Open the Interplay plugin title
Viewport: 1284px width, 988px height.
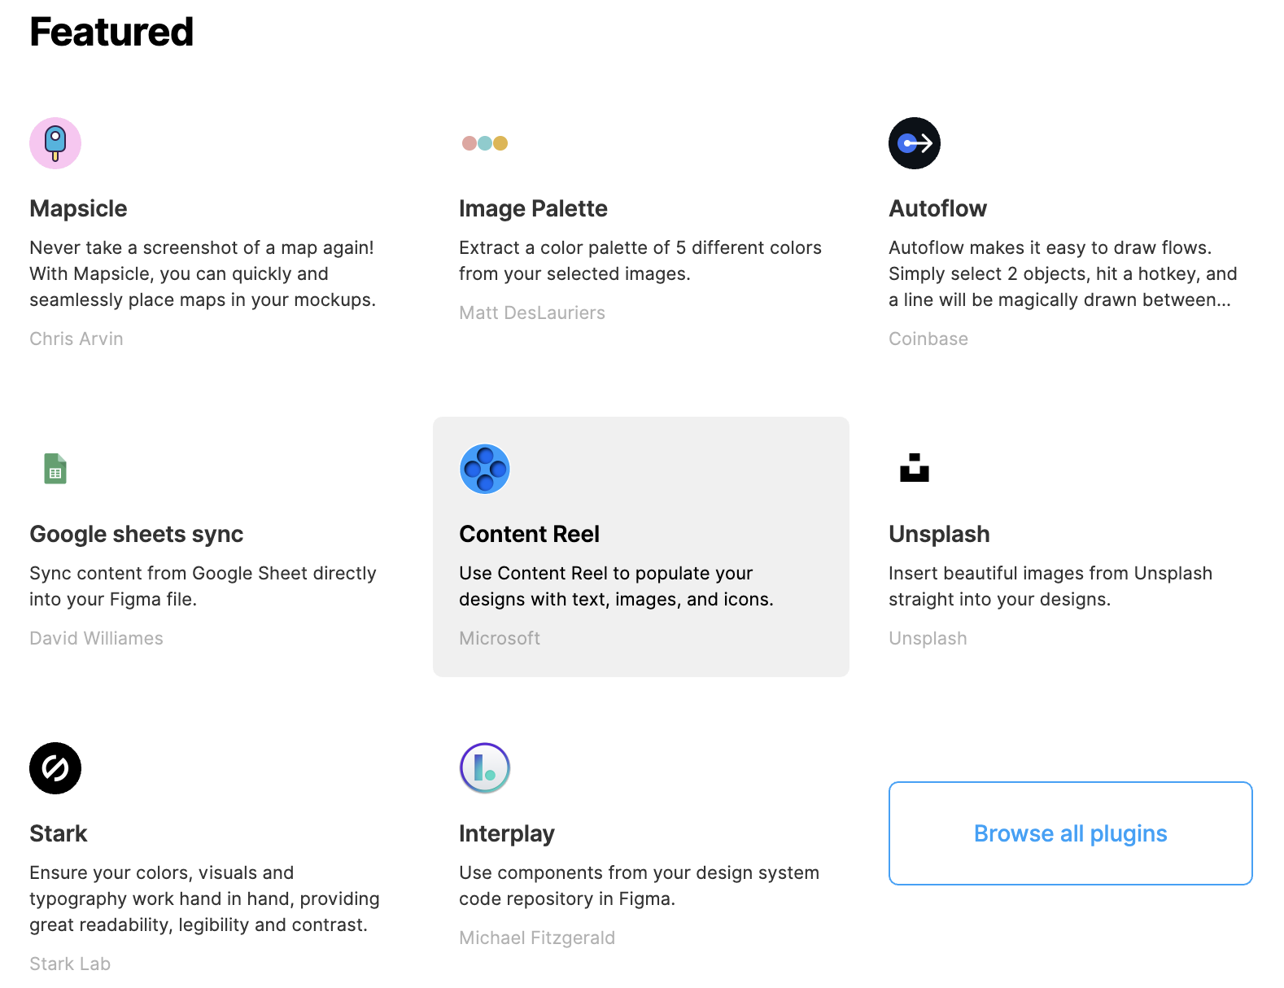[x=507, y=833]
